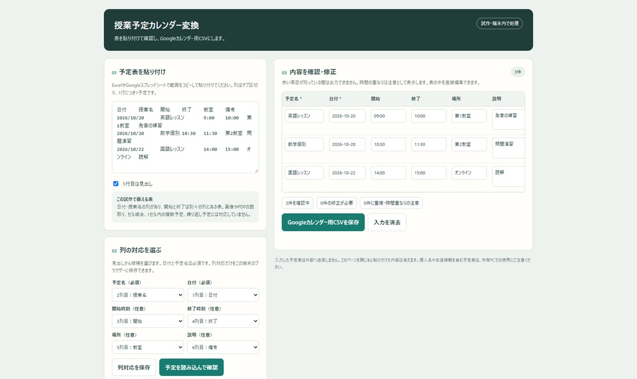Image resolution: width=637 pixels, height=379 pixels.
Task: Click the 内容を確認・修正 section heading
Action: click(313, 72)
